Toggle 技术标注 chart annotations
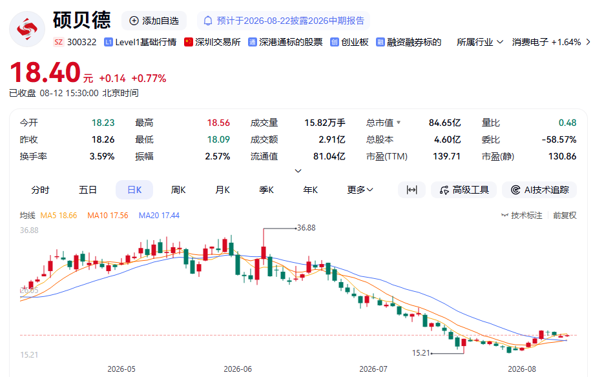This screenshot has width=593, height=377. pos(521,216)
